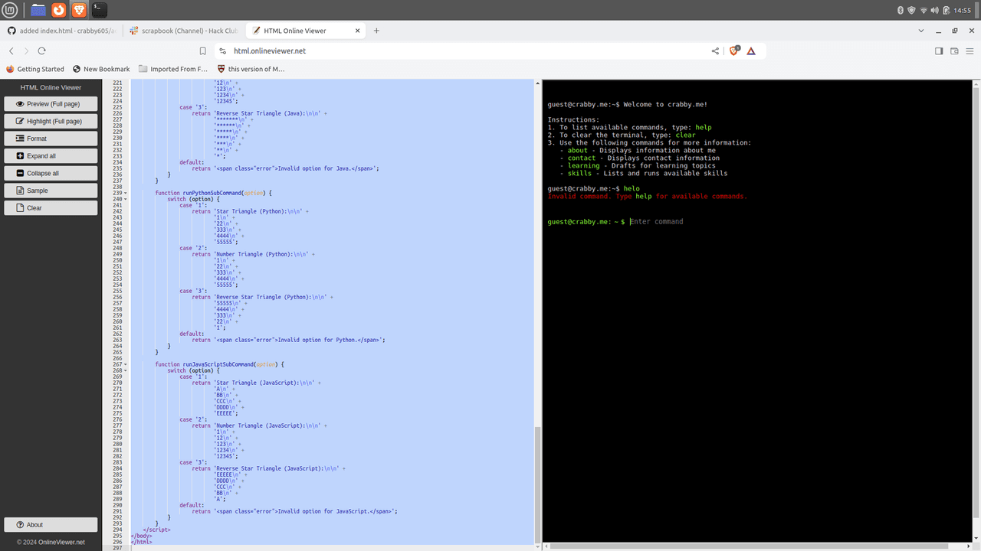The height and width of the screenshot is (551, 981).
Task: Open the Brave Wallet icon
Action: [x=954, y=51]
